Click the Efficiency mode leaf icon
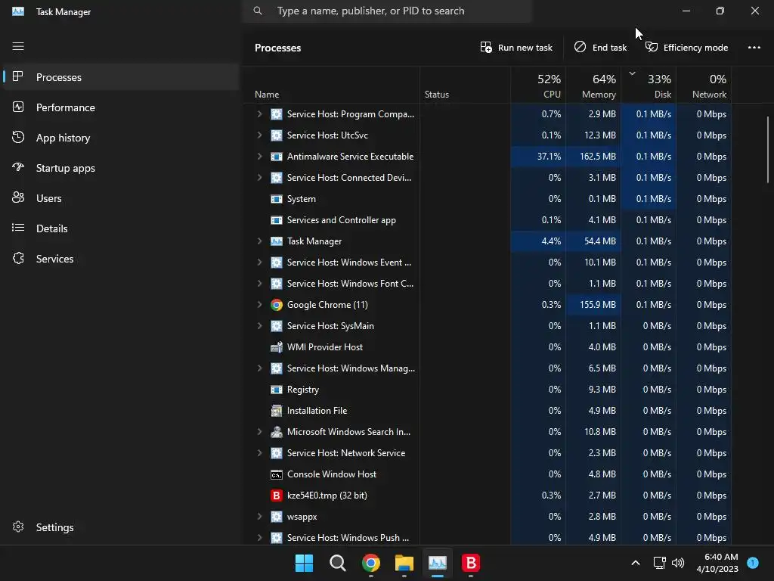The height and width of the screenshot is (581, 774). (652, 47)
